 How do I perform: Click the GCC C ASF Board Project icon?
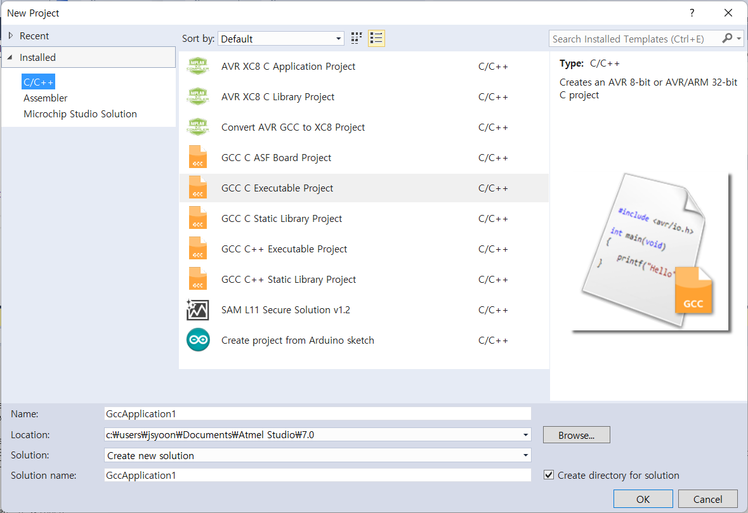tap(198, 157)
